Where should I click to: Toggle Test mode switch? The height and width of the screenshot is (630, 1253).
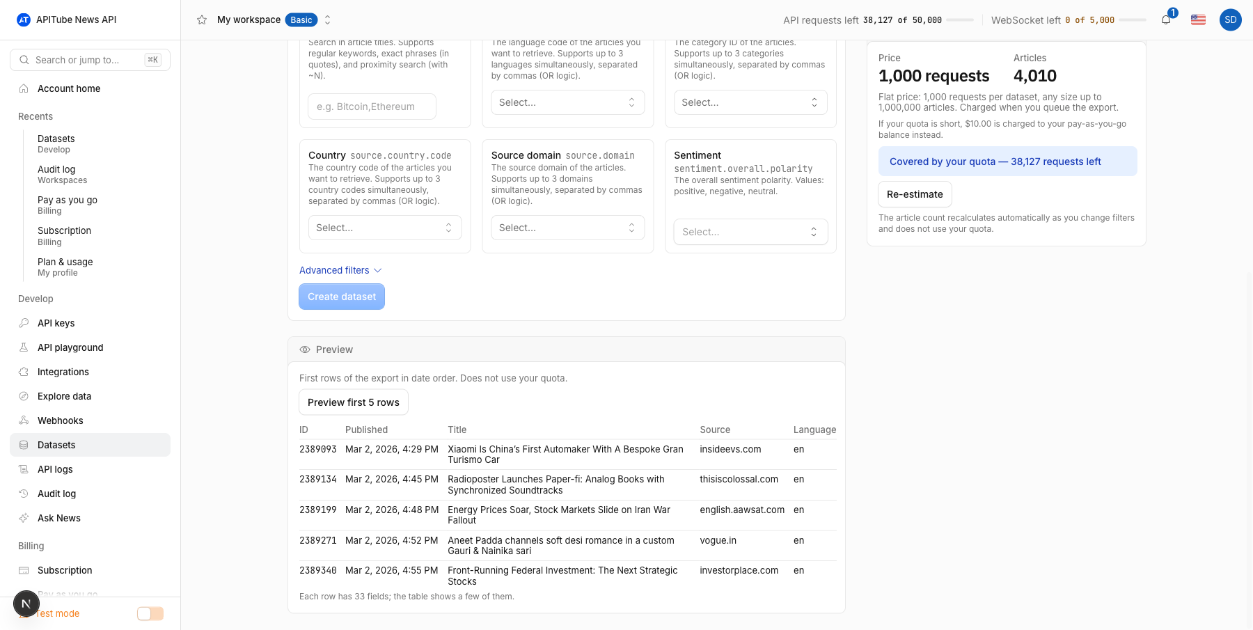[150, 613]
